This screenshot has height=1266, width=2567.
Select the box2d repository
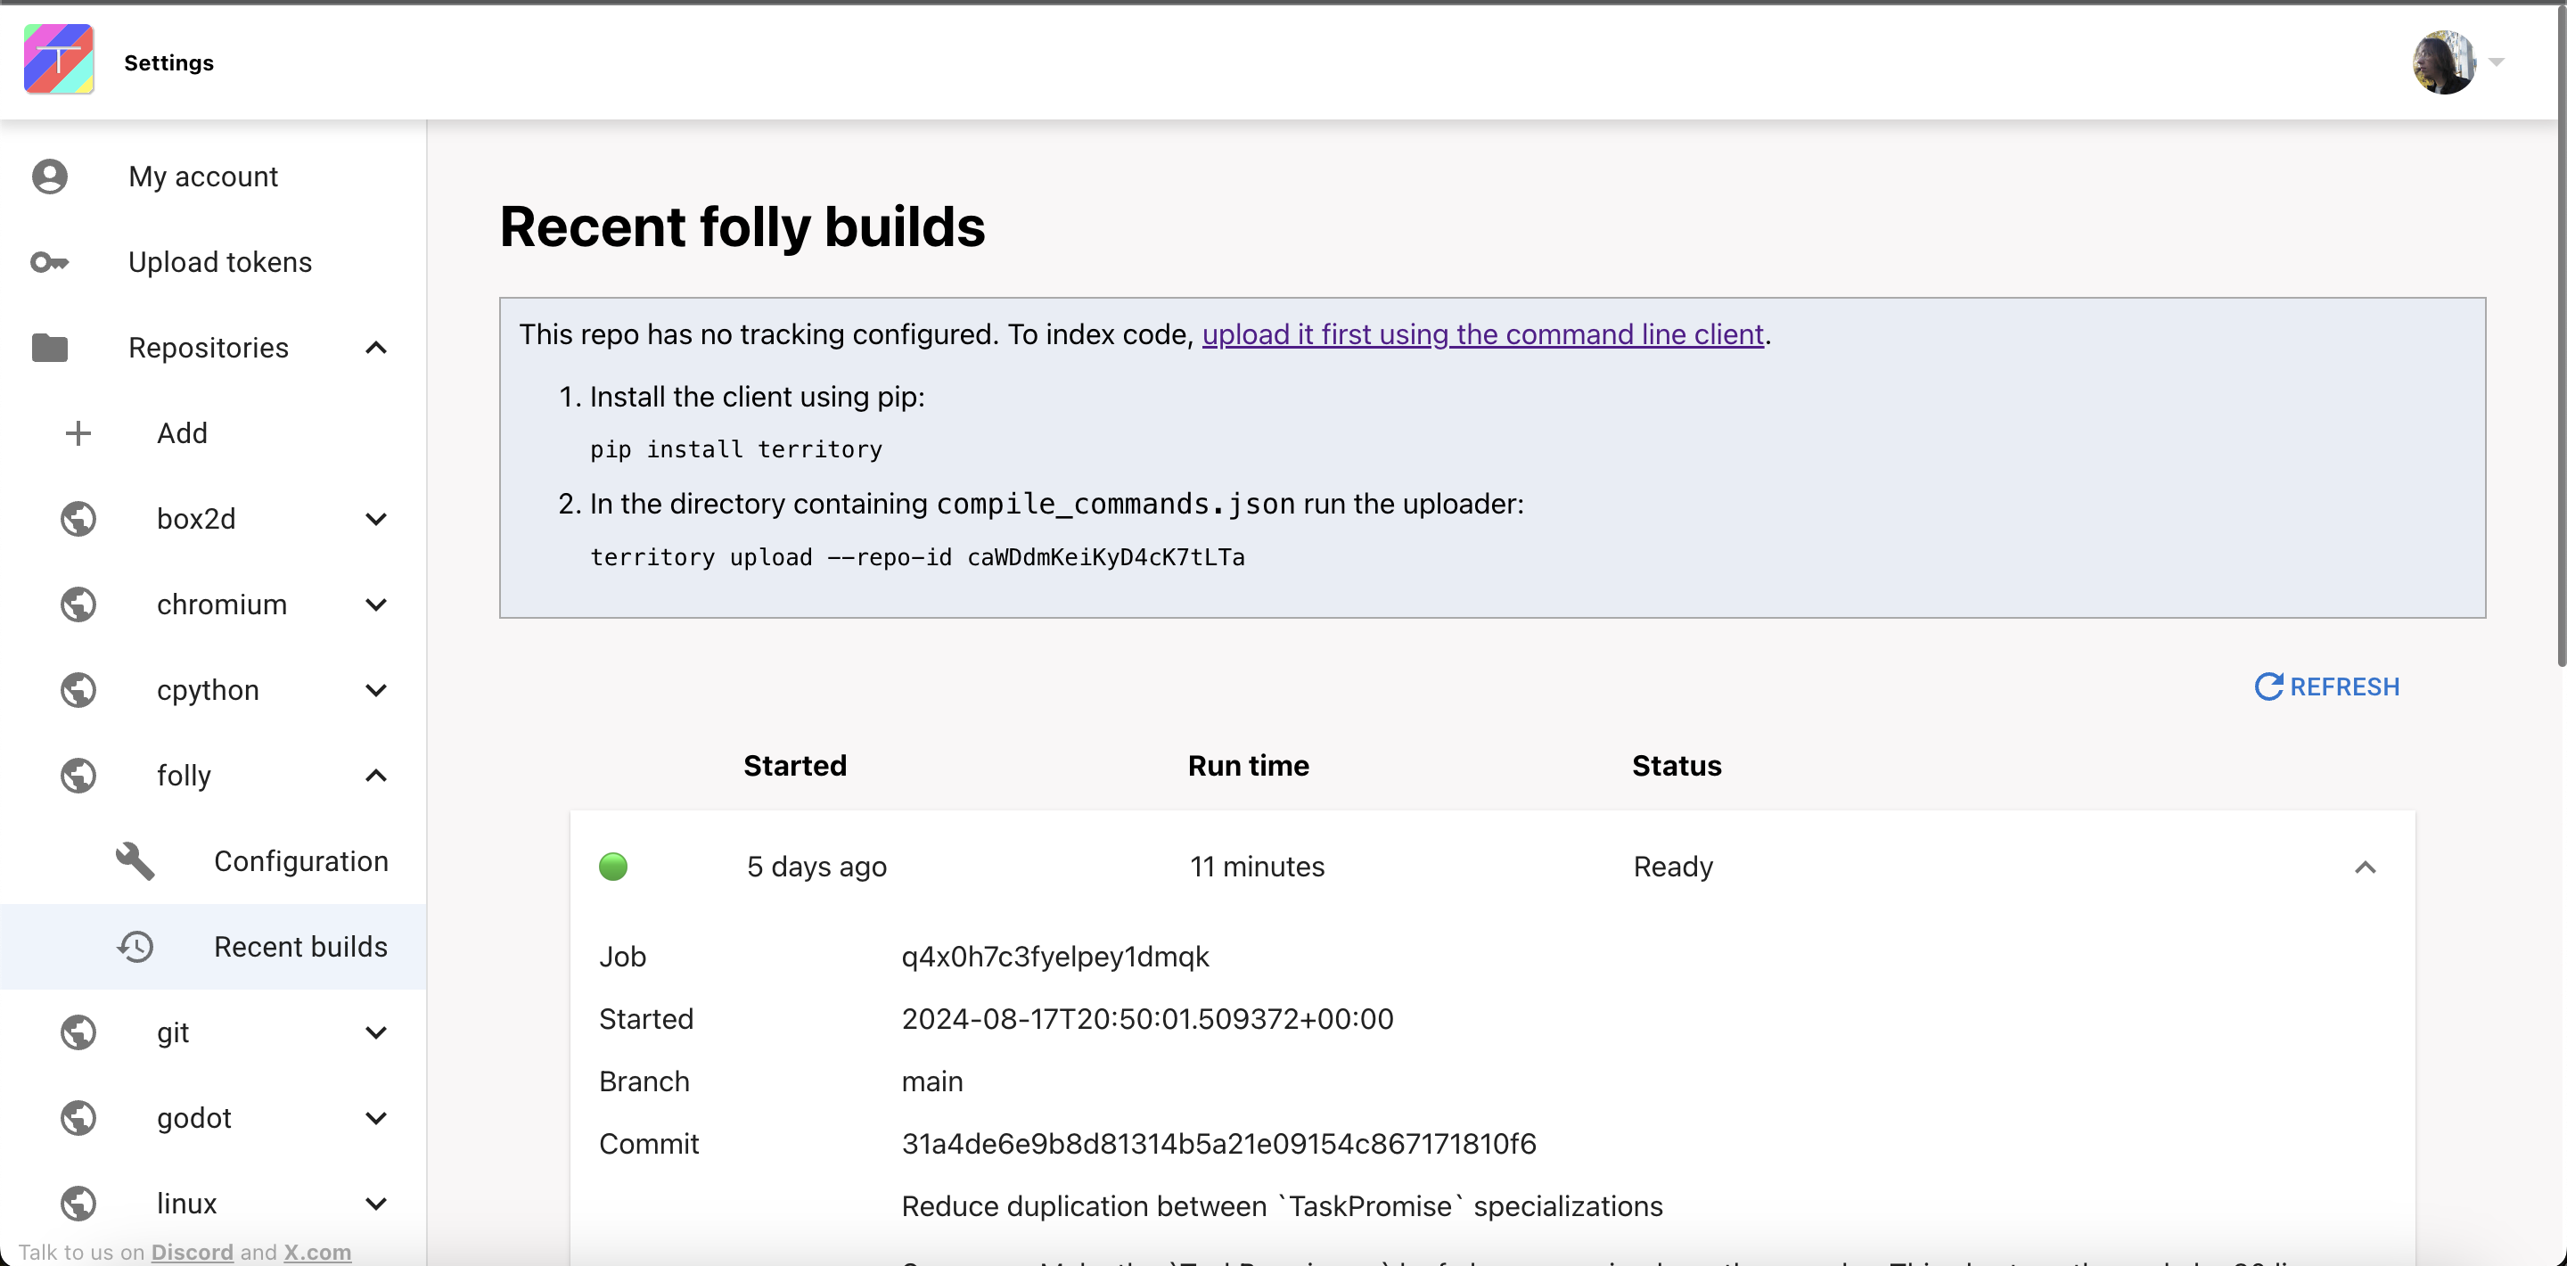coord(196,520)
